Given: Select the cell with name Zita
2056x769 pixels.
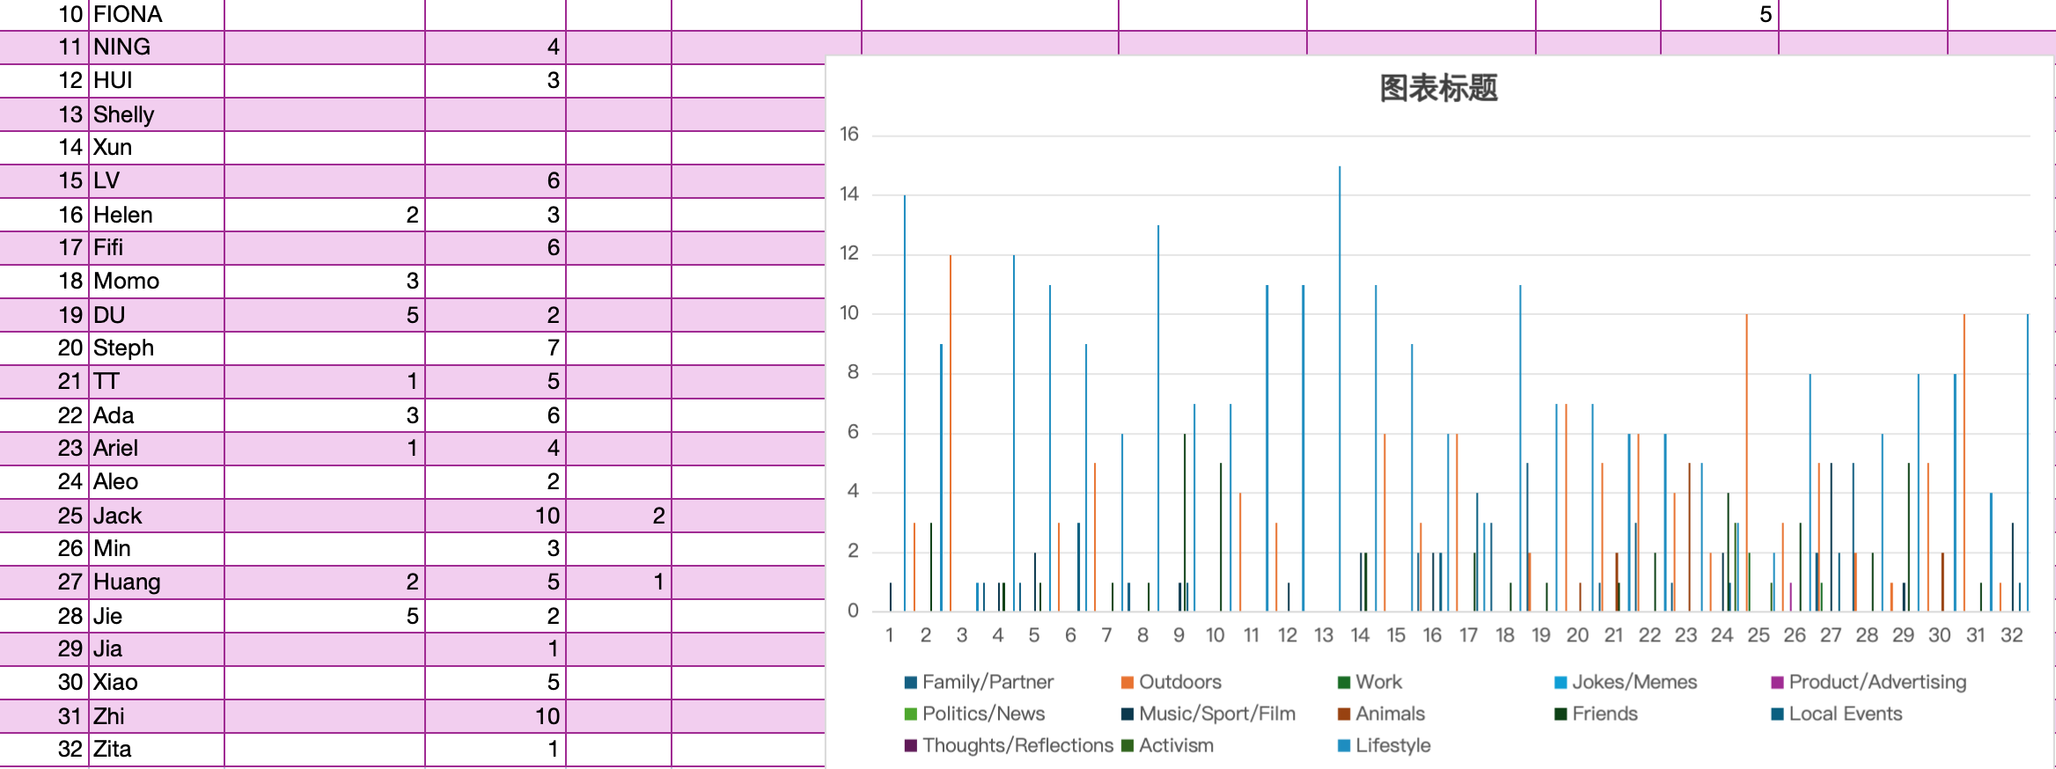Looking at the screenshot, I should 156,749.
